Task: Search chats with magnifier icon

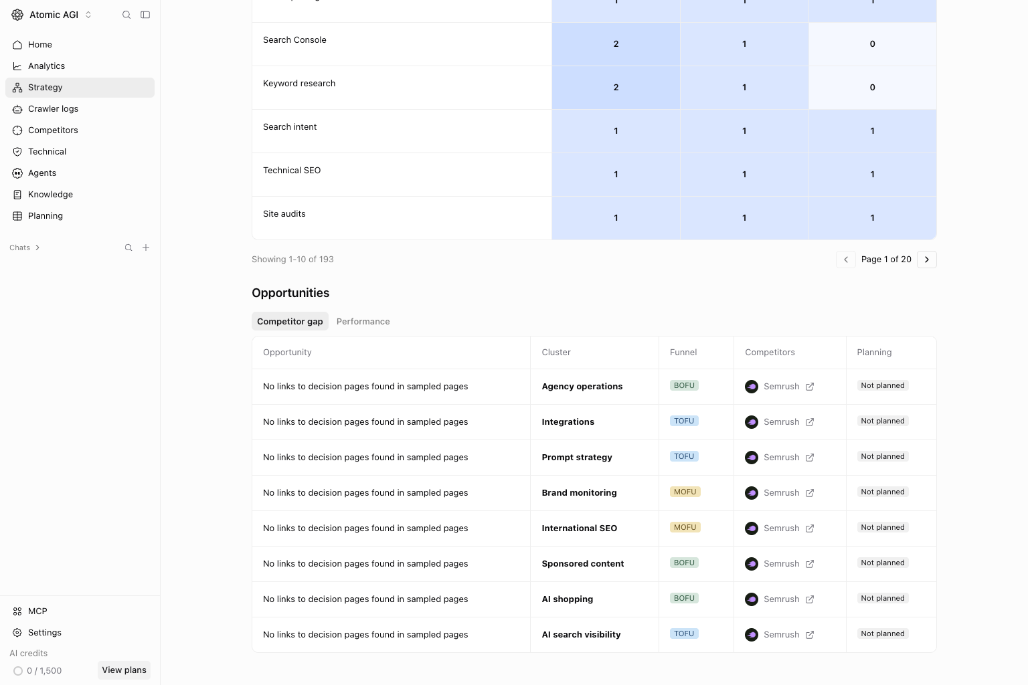Action: 128,248
